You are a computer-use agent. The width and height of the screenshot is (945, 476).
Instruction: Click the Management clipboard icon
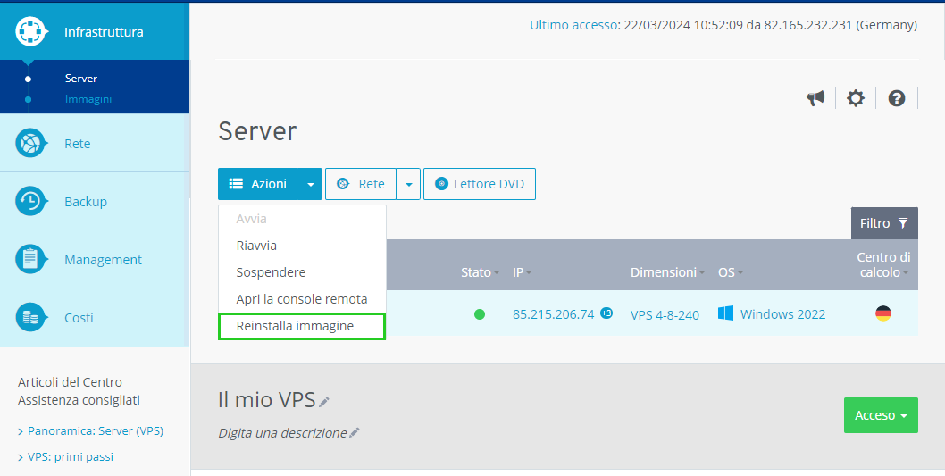[x=30, y=260]
